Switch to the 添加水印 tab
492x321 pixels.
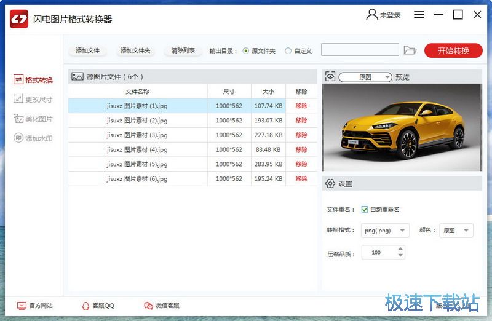tap(33, 138)
